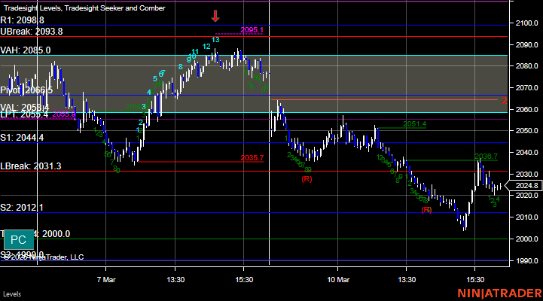Click the NINJATRADER logo text
The image size is (543, 301).
[500, 293]
